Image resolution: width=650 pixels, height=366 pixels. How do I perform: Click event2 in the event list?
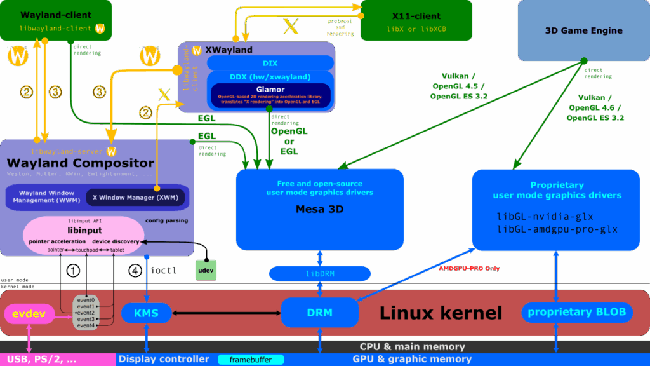(86, 313)
